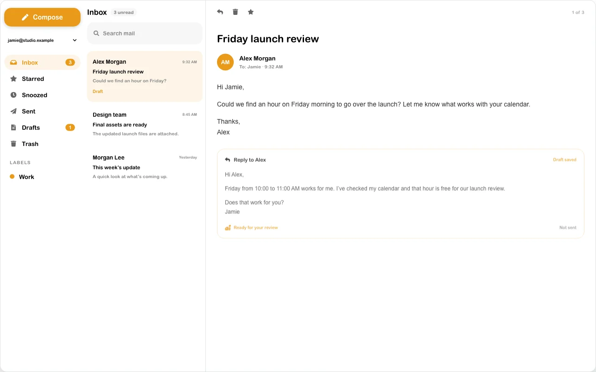Click the Draft tag on Alex Morgan's email
Image resolution: width=596 pixels, height=372 pixels.
tap(98, 92)
